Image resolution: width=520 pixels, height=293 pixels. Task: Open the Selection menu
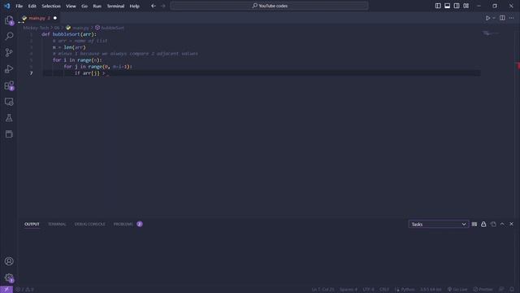point(51,6)
